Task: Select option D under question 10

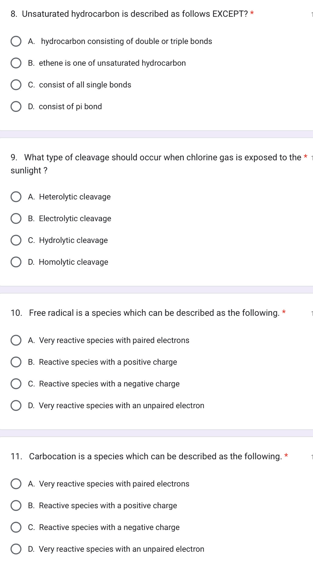Action: [16, 405]
